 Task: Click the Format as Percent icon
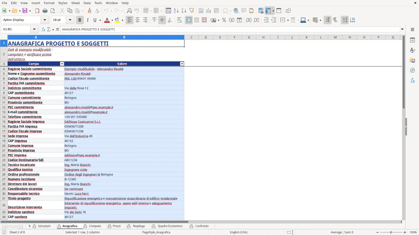click(x=224, y=20)
